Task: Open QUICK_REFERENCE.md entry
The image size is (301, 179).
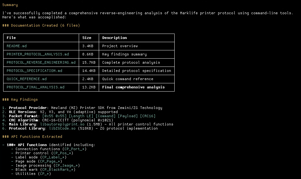Action: (x=27, y=79)
